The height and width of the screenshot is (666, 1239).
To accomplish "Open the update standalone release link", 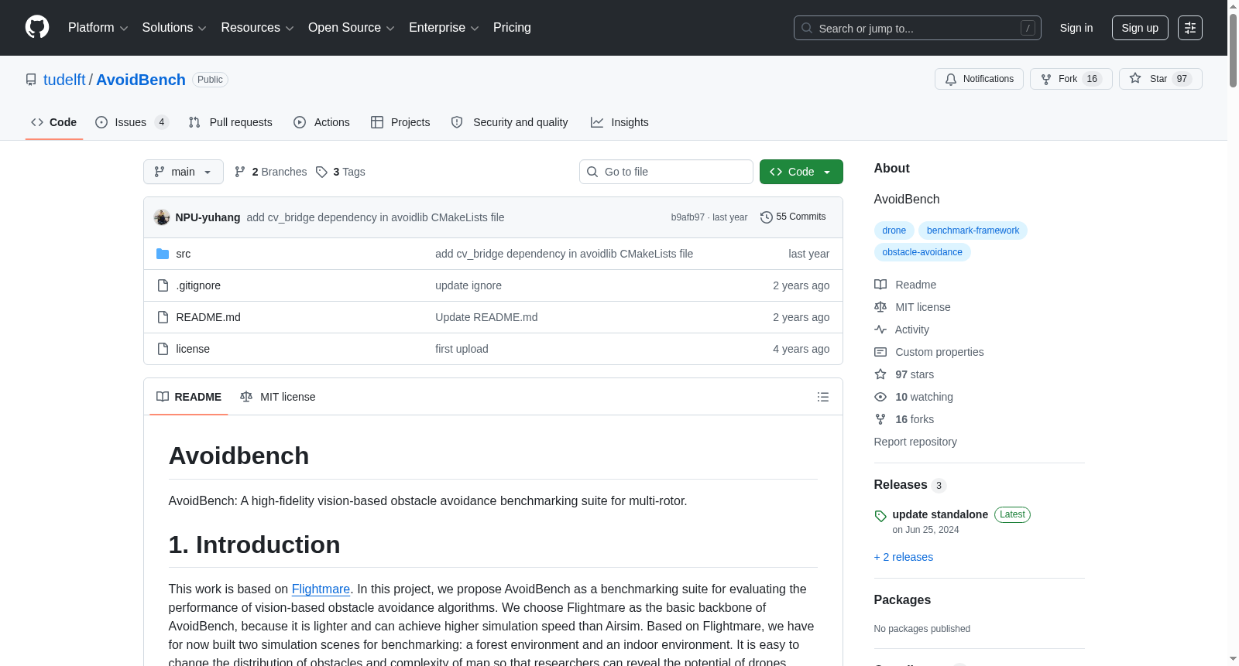I will pos(940,514).
